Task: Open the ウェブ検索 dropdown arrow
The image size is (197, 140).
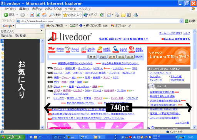Action: coord(66,26)
